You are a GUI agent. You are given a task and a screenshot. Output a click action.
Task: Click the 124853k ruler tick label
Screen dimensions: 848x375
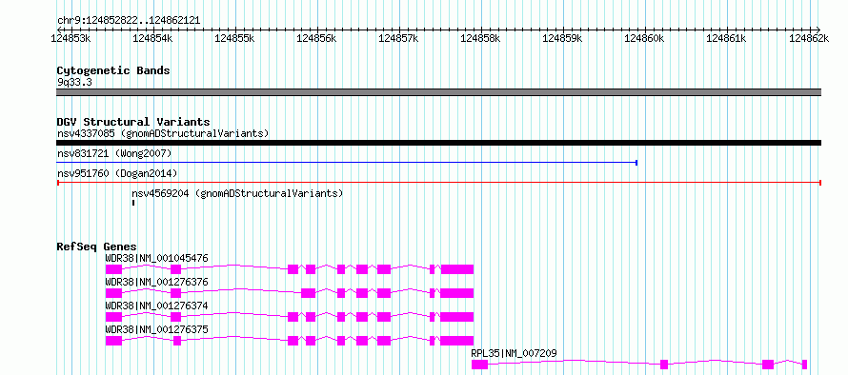click(x=71, y=38)
